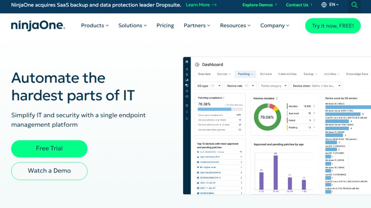Click the tallest purple bar for 30-60 days
371x208 pixels.
pyautogui.click(x=276, y=173)
